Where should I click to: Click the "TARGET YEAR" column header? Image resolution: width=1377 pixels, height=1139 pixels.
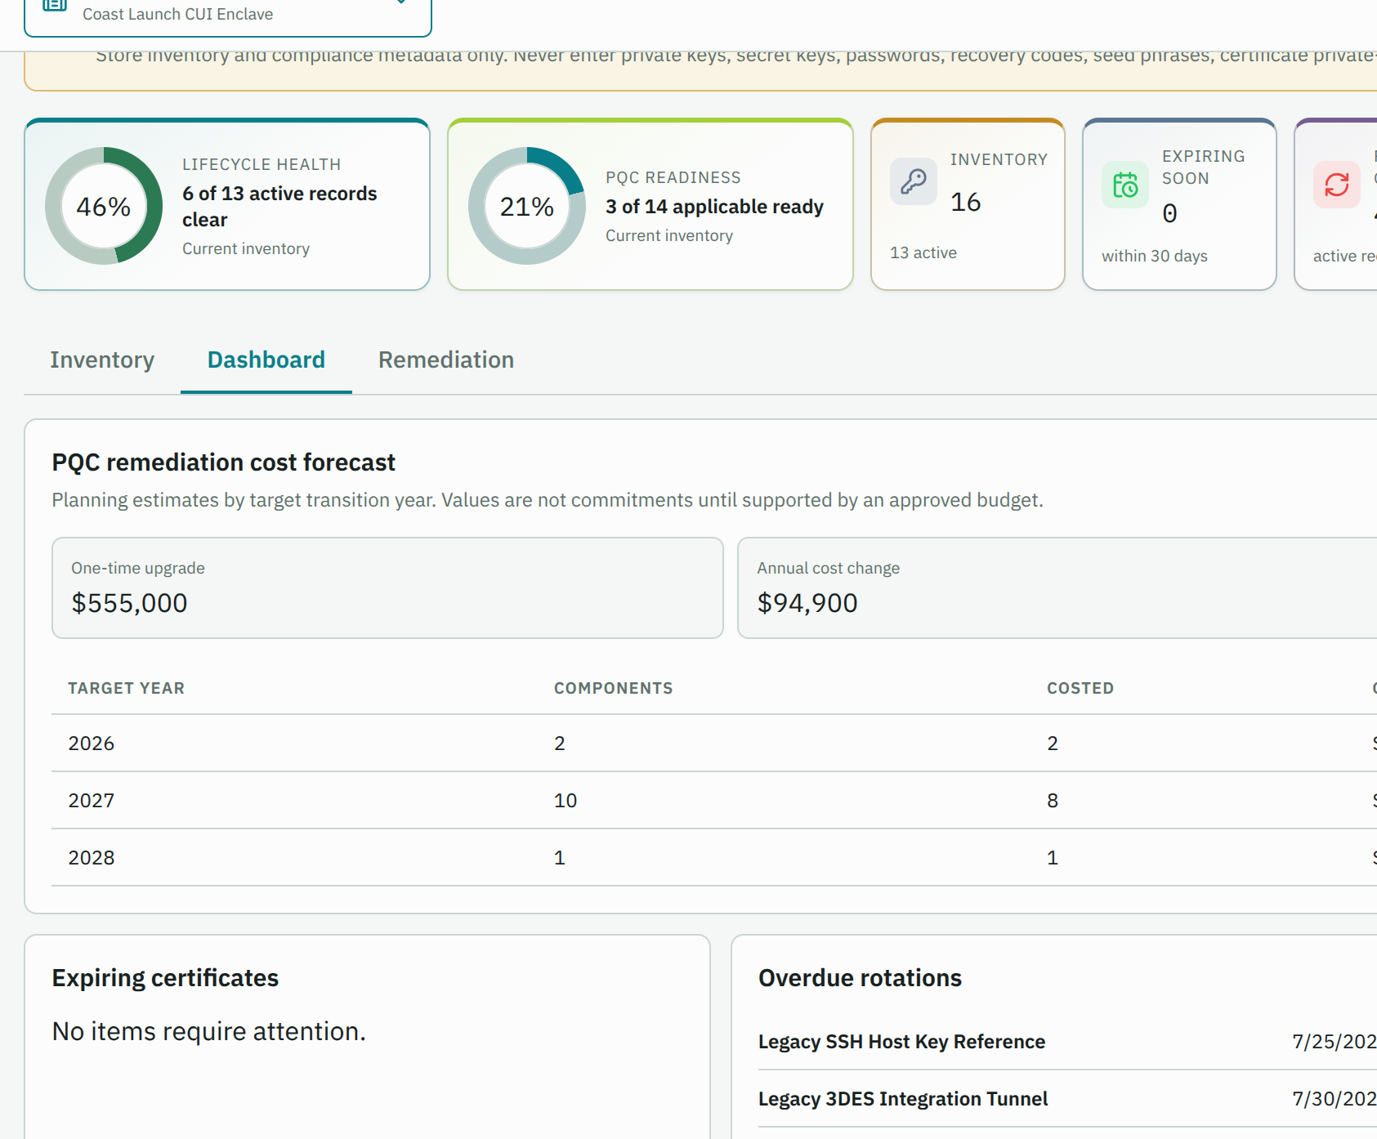click(x=127, y=688)
